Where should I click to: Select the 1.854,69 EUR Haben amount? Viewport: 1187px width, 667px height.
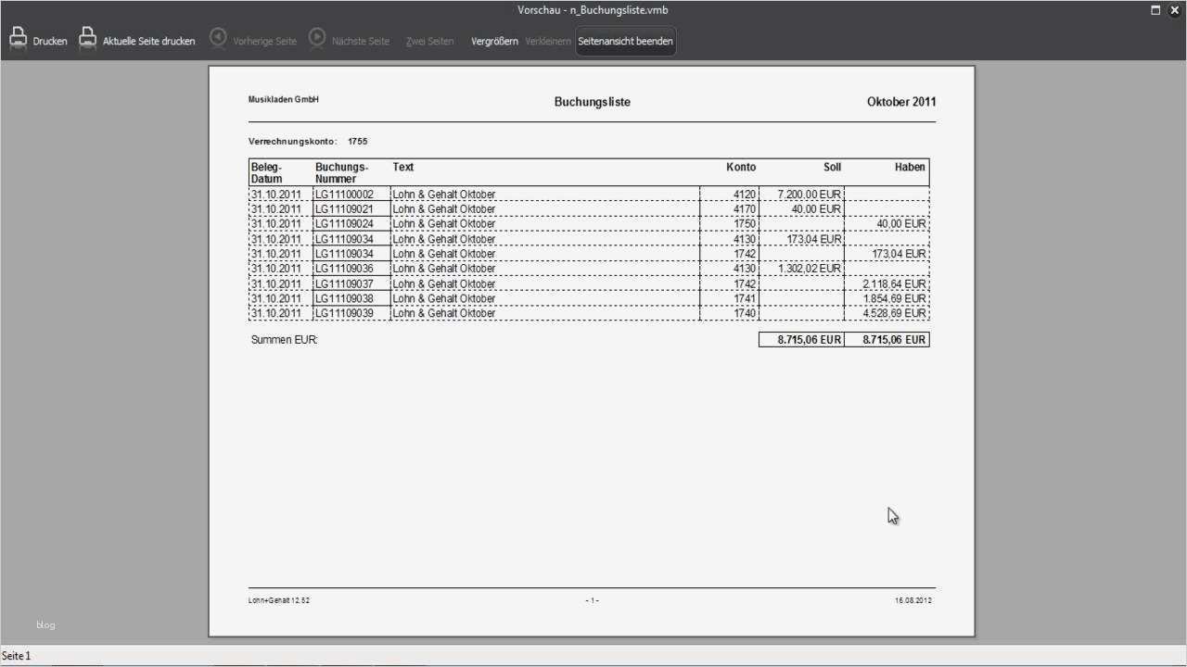click(x=894, y=299)
